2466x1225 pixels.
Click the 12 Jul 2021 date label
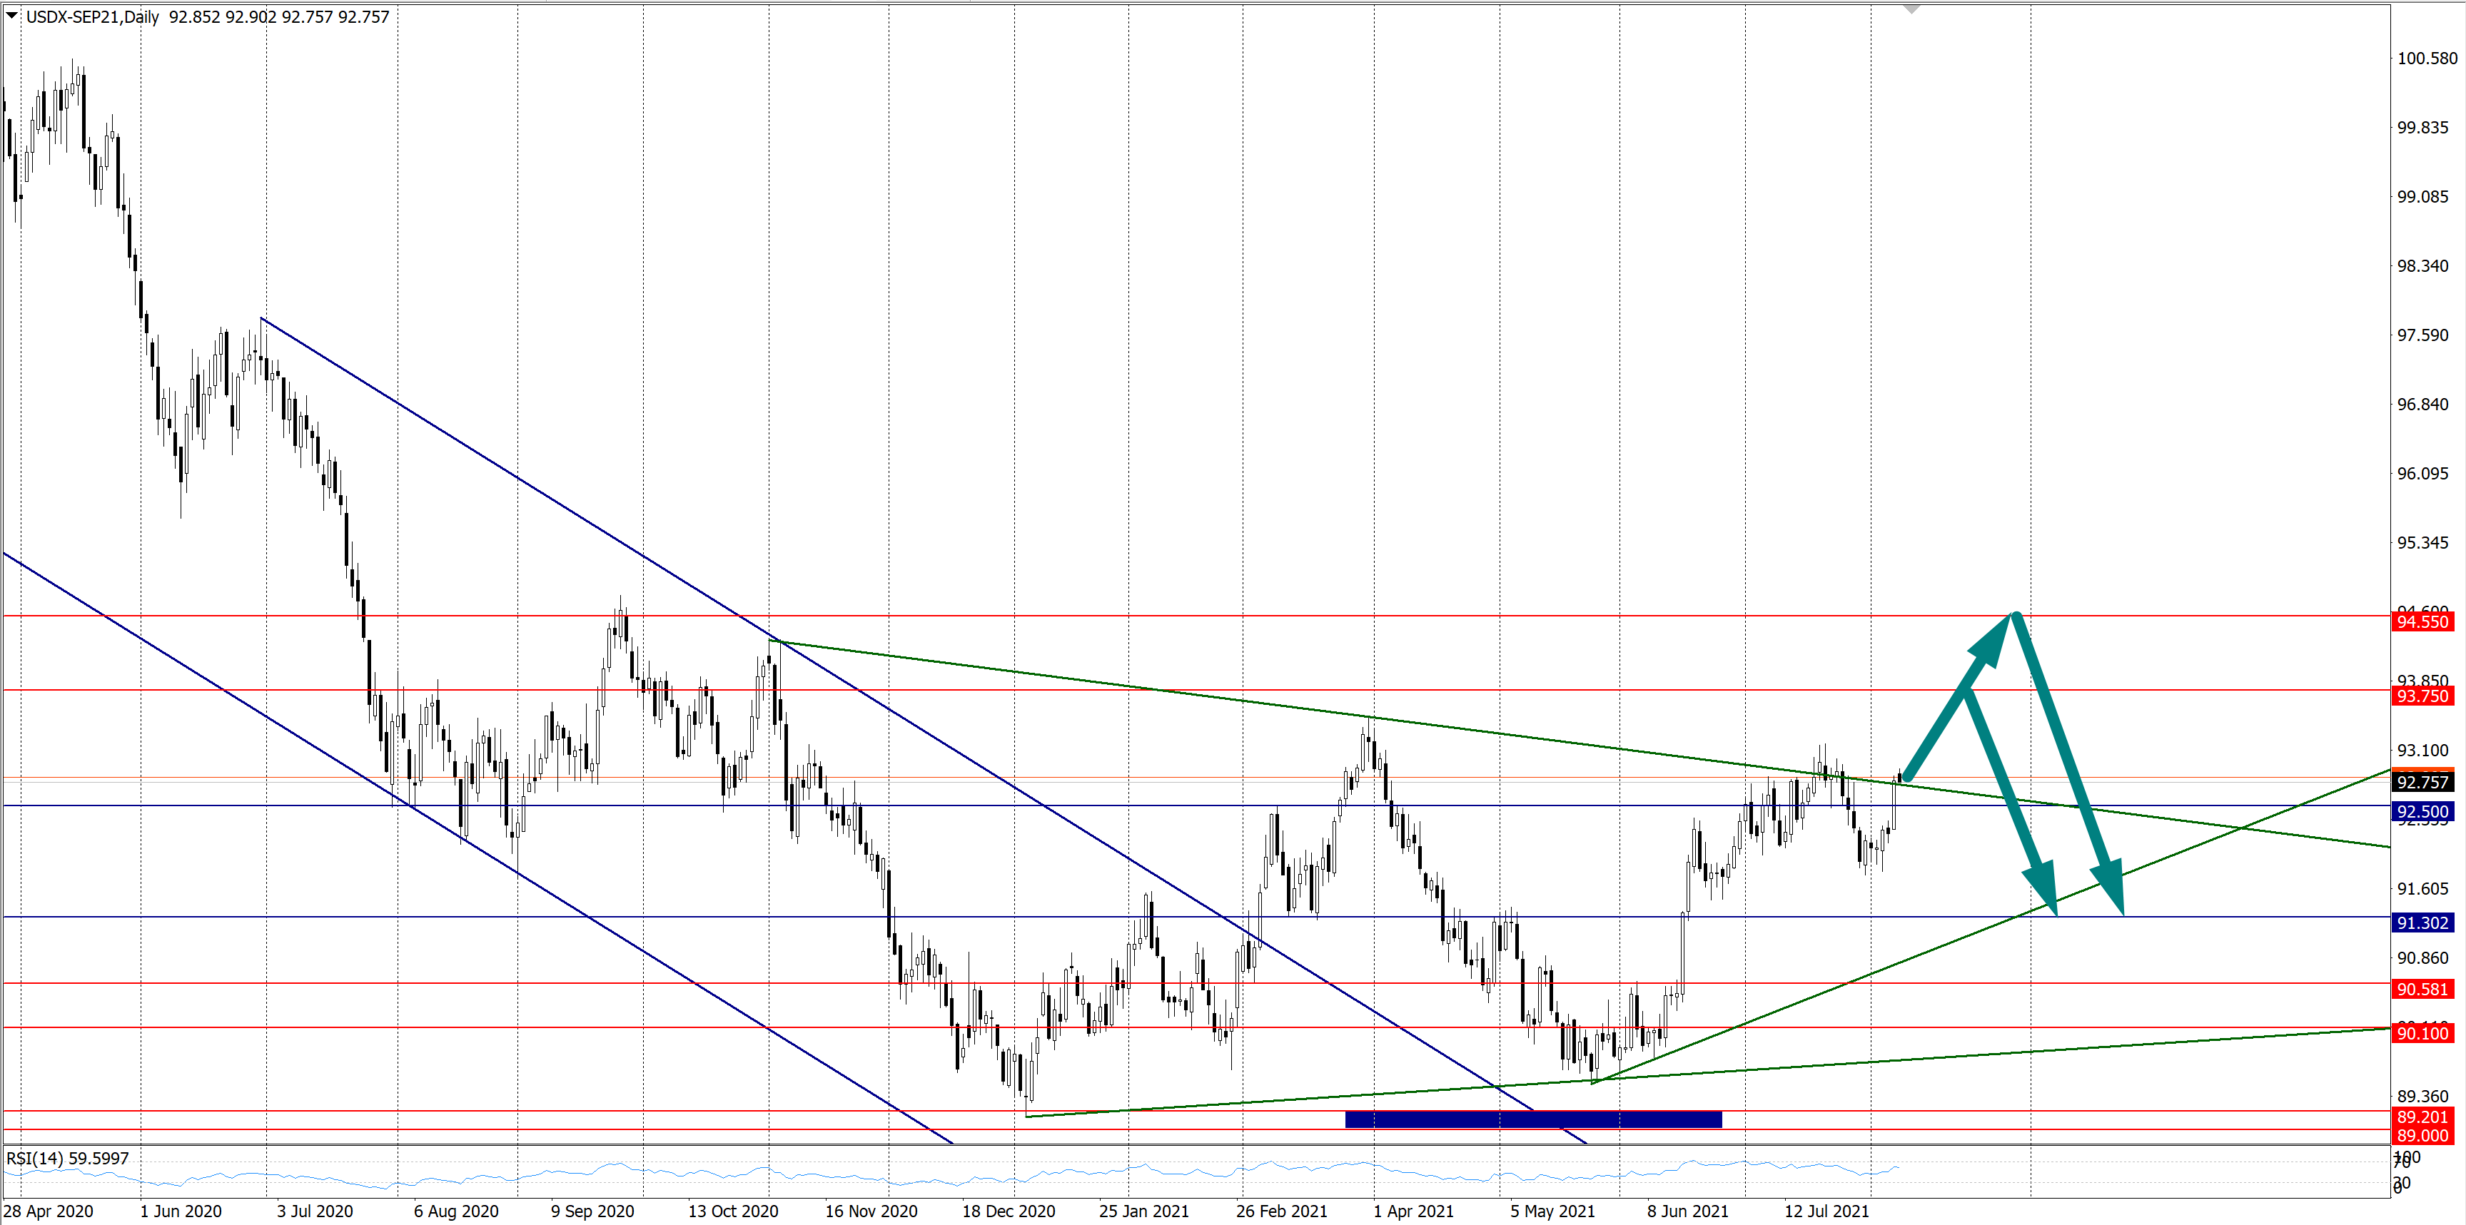pos(1826,1211)
